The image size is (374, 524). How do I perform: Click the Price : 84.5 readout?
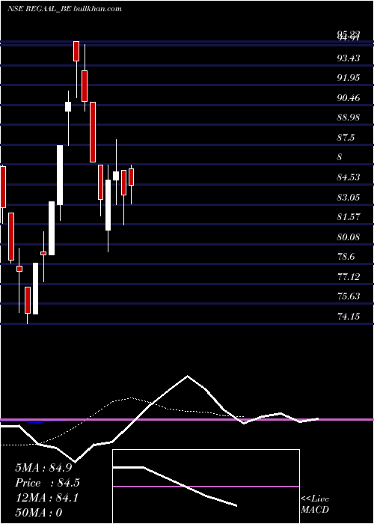point(47,483)
